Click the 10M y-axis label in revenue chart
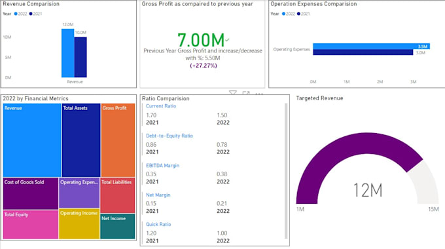Screen dimensions: 445x249 click(7, 37)
